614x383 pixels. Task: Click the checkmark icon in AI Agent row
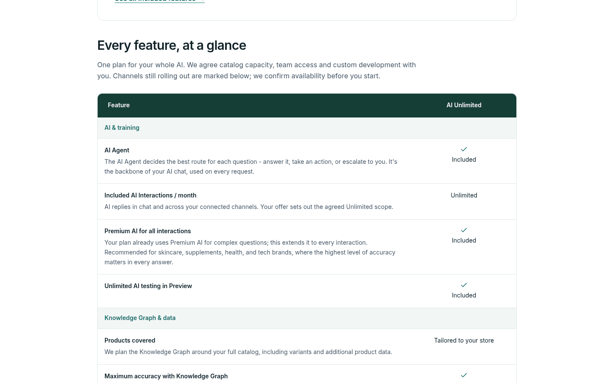pos(464,149)
